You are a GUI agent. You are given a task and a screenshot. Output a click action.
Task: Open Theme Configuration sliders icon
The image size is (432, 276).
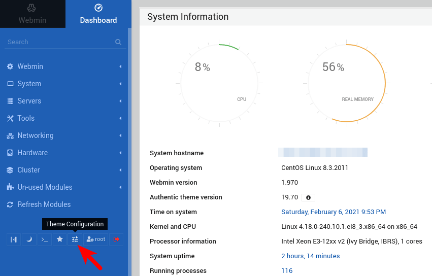75,239
